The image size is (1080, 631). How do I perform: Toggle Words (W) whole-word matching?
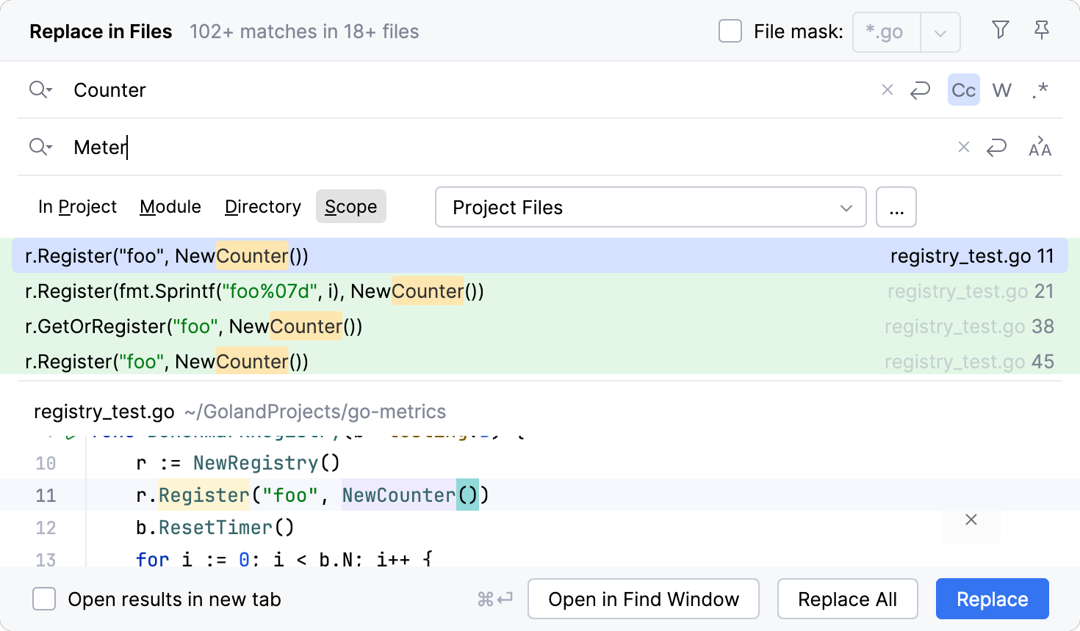[1001, 90]
